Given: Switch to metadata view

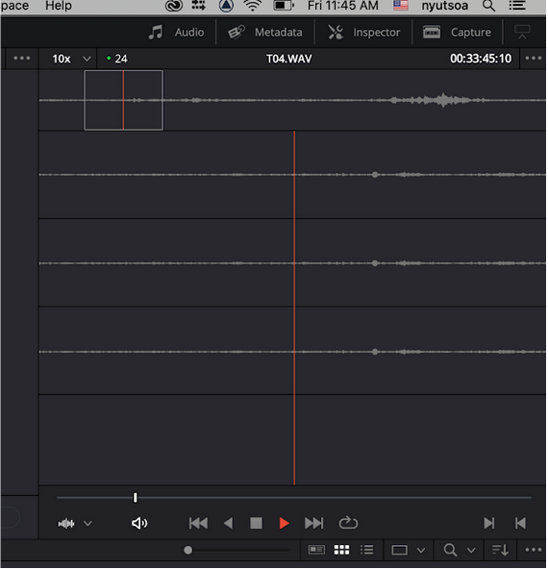Looking at the screenshot, I should (x=316, y=550).
